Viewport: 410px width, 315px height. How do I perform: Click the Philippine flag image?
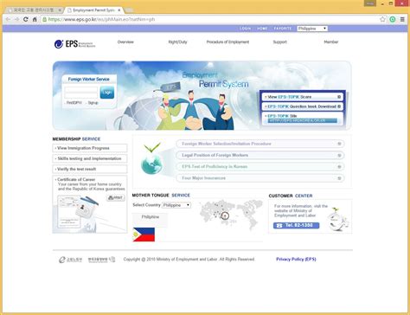(144, 235)
